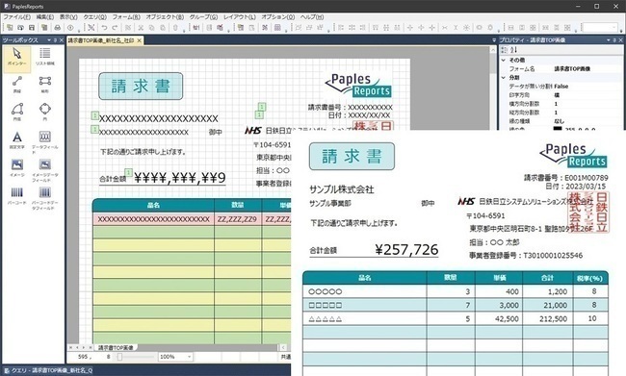Click the redo arrow toolbar icon
The width and height of the screenshot is (626, 376).
pos(115,28)
